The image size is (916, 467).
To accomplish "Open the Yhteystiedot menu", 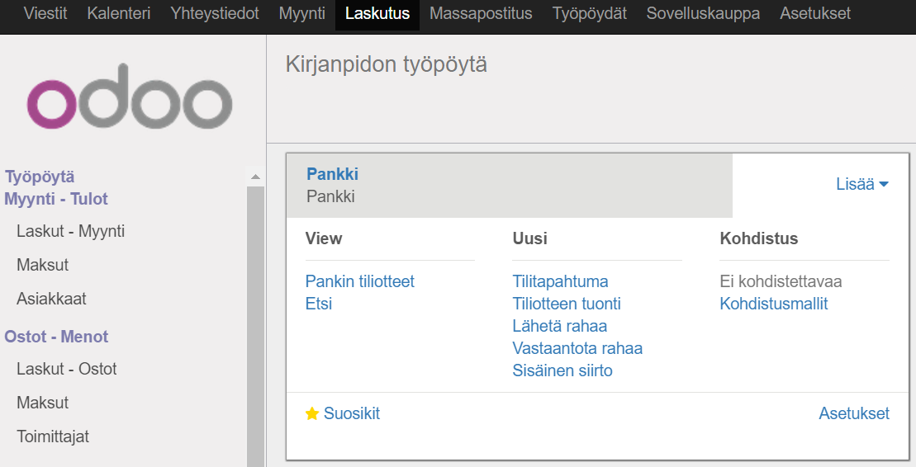I will click(215, 13).
